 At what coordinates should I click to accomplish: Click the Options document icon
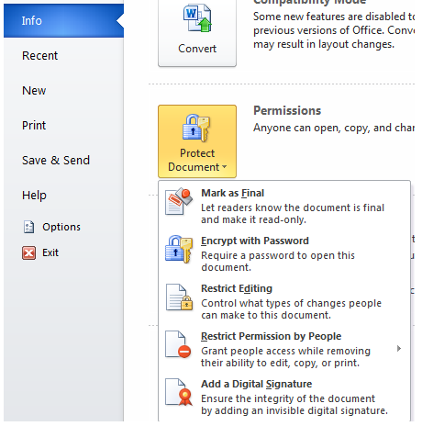tap(29, 227)
